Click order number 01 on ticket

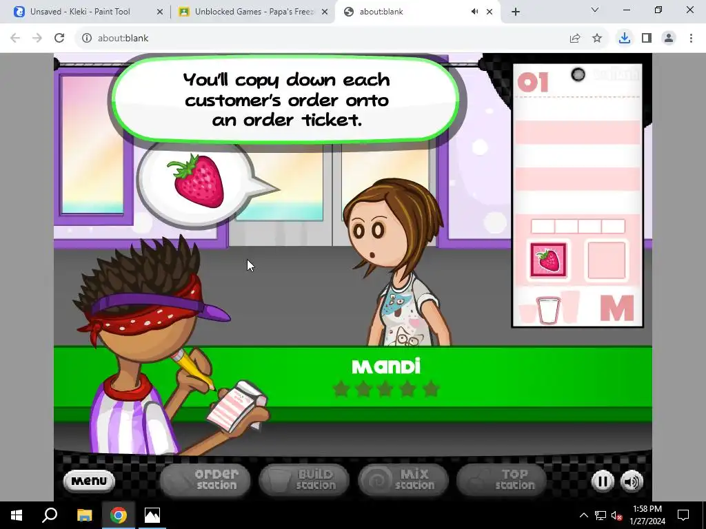(533, 83)
